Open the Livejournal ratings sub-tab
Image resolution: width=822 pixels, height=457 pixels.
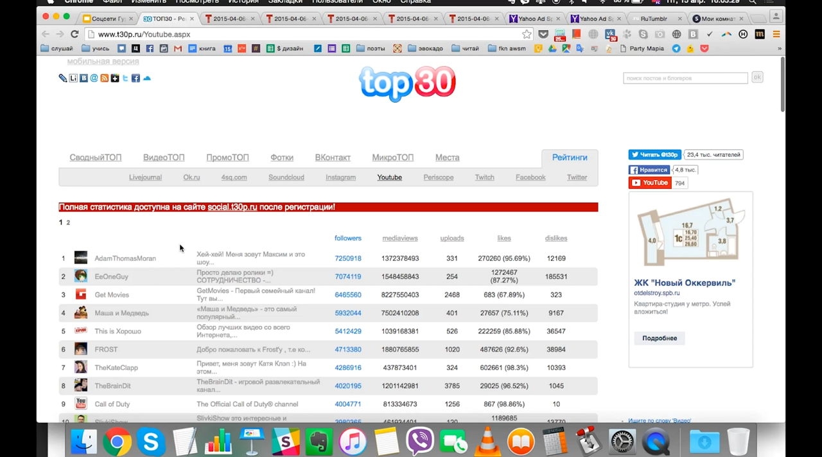click(x=145, y=177)
